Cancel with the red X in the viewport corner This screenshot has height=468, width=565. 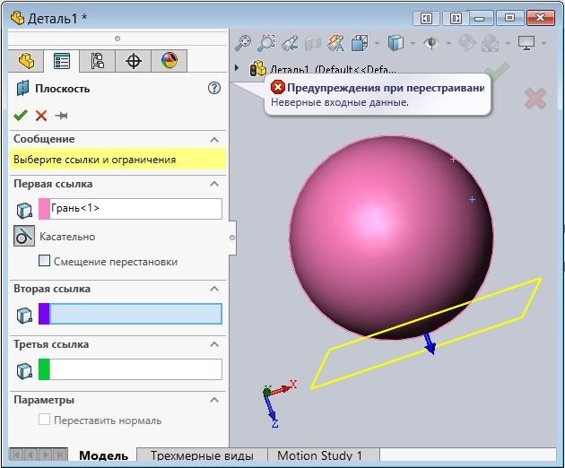(535, 99)
